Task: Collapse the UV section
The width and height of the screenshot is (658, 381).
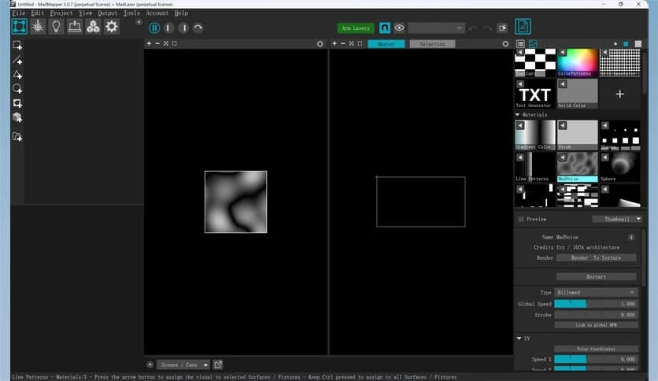Action: pos(519,338)
